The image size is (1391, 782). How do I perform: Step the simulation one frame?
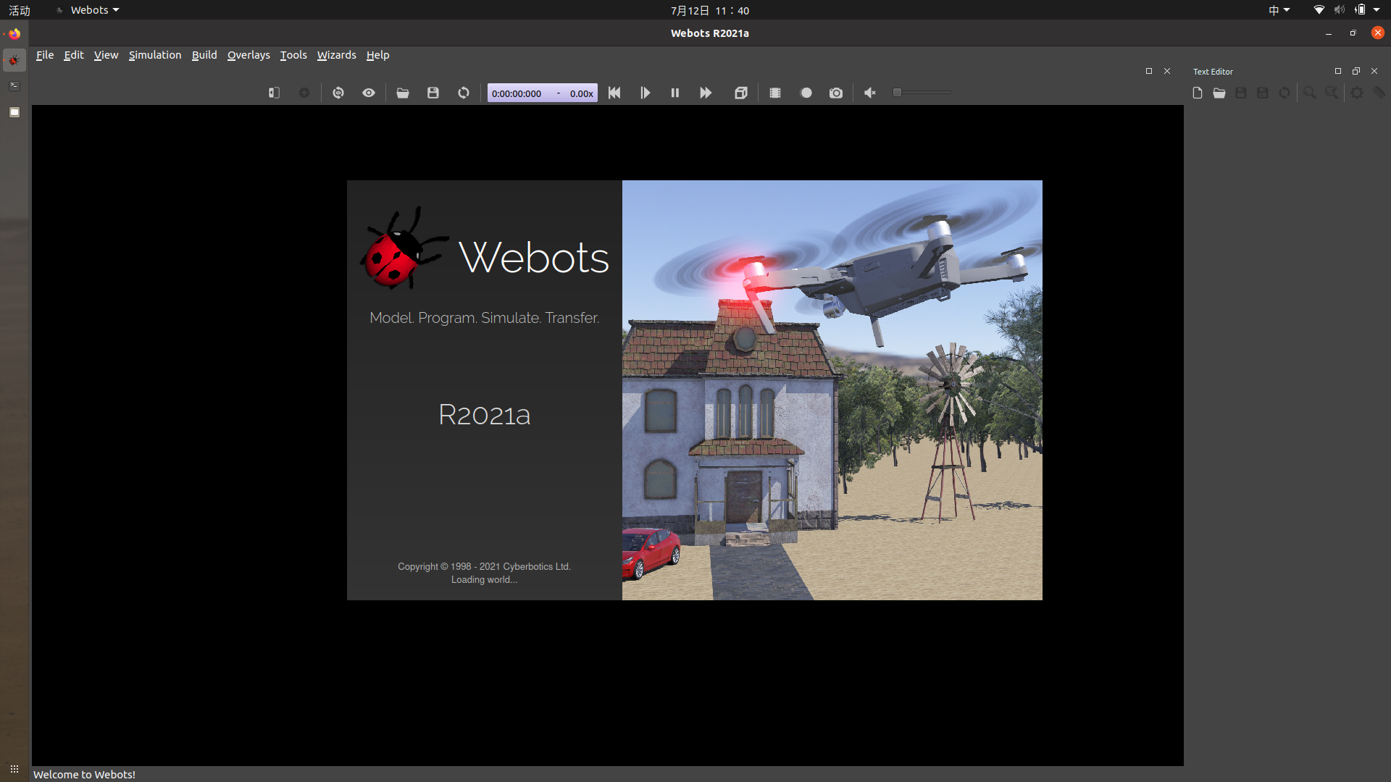645,93
